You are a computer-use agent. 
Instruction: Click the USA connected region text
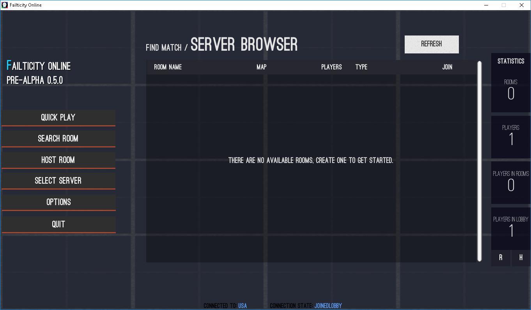[242, 306]
